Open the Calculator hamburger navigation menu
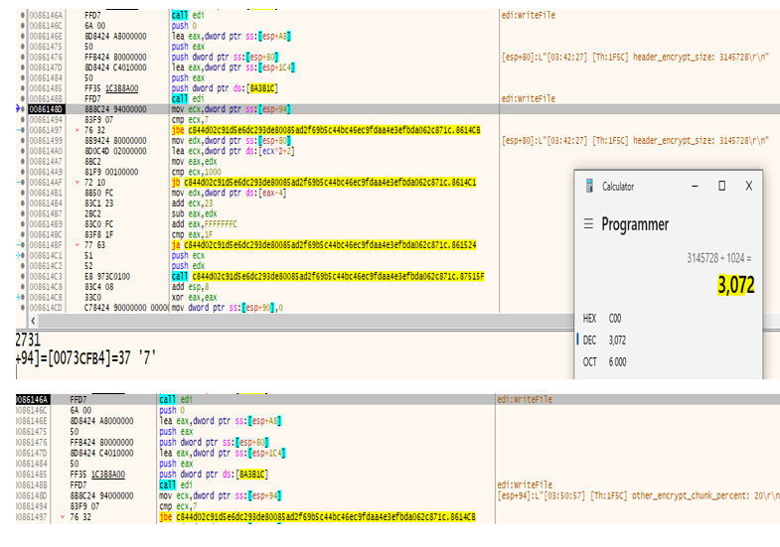 587,224
